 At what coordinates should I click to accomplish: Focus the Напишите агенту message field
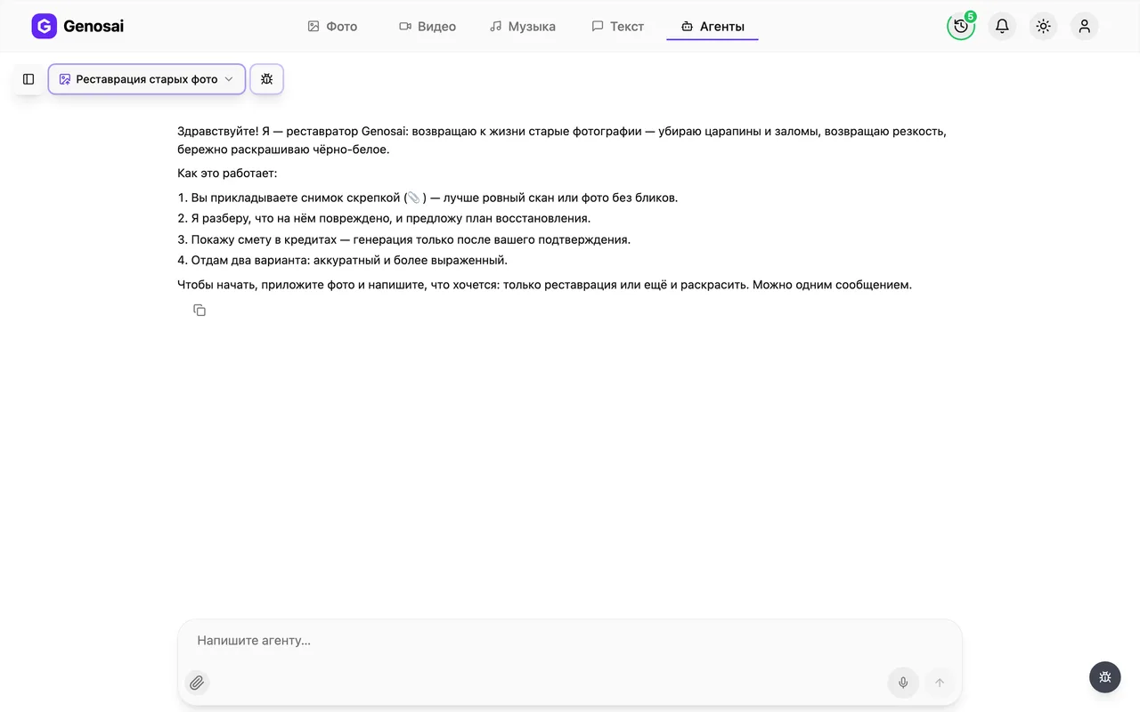570,641
